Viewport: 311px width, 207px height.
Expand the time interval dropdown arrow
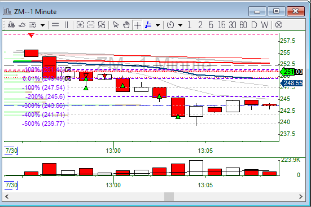[180, 25]
